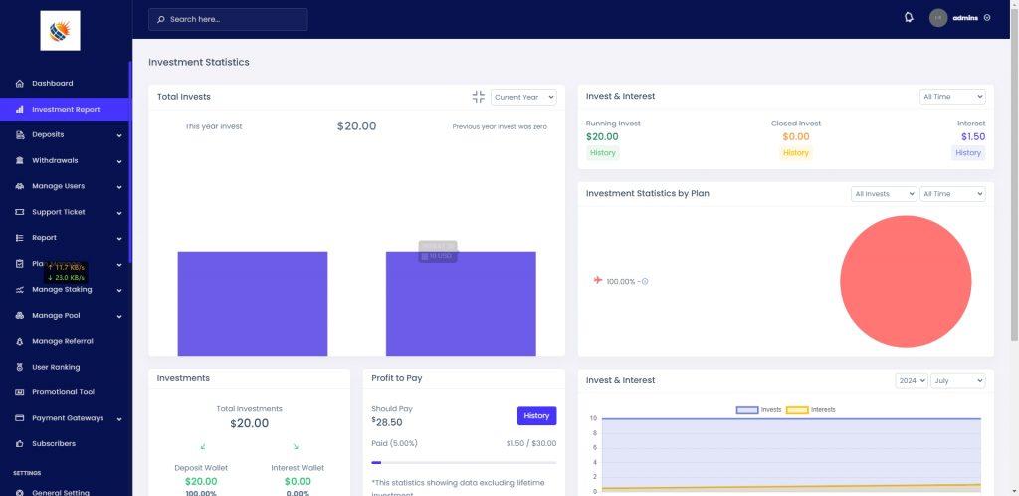Click the blue History button in Profit to Pay
The height and width of the screenshot is (496, 1019).
click(x=536, y=415)
